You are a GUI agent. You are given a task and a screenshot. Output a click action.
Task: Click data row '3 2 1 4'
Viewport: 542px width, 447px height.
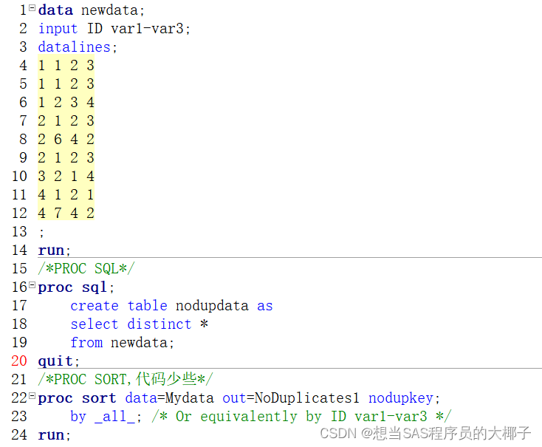pos(66,176)
